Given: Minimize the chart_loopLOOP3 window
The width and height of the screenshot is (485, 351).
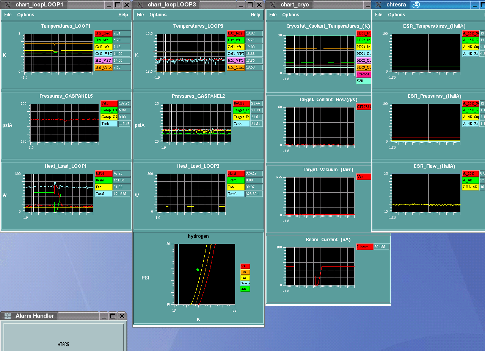Looking at the screenshot, I should pyautogui.click(x=241, y=5).
